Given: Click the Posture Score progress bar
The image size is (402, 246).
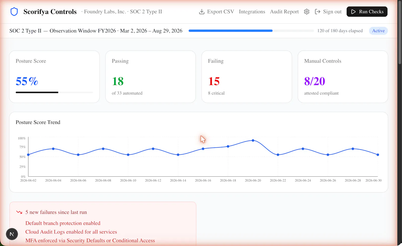Looking at the screenshot, I should point(54,92).
